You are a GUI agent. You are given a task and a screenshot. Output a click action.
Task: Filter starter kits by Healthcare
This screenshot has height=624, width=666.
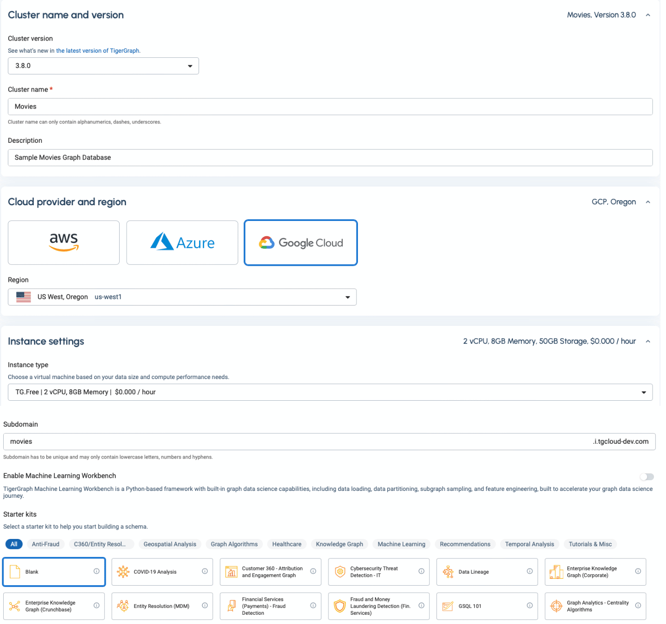(x=287, y=544)
